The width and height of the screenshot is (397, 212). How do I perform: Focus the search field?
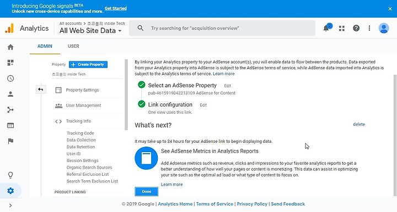[x=222, y=28]
